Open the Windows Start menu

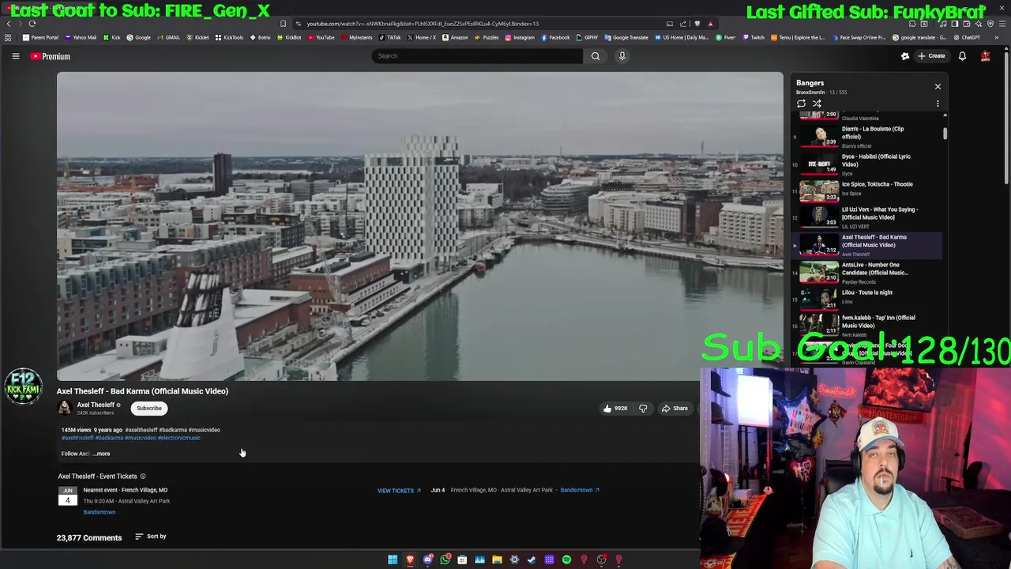(393, 560)
